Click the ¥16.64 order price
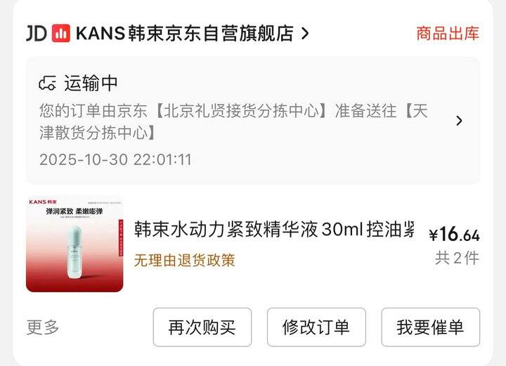Image resolution: width=506 pixels, height=366 pixels. (x=455, y=234)
